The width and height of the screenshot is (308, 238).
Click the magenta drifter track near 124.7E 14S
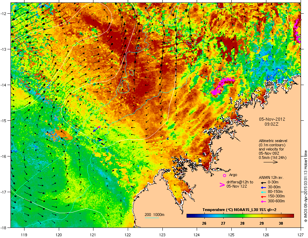(222, 86)
